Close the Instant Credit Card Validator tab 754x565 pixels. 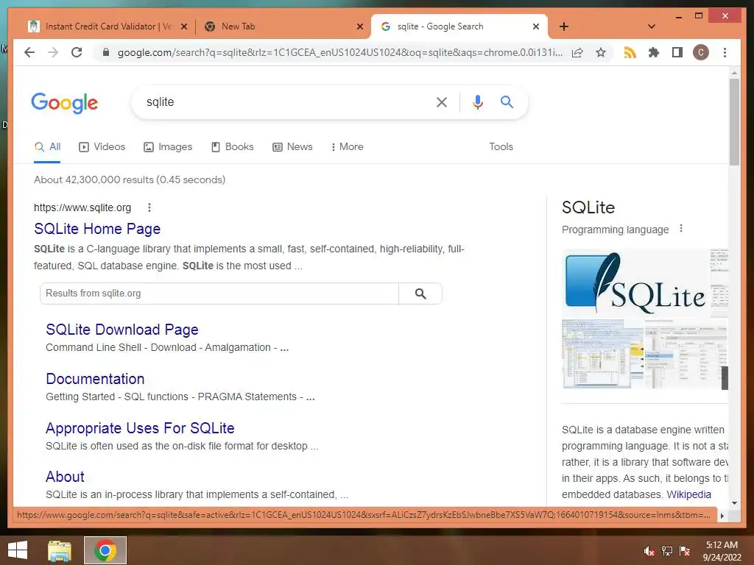(183, 26)
